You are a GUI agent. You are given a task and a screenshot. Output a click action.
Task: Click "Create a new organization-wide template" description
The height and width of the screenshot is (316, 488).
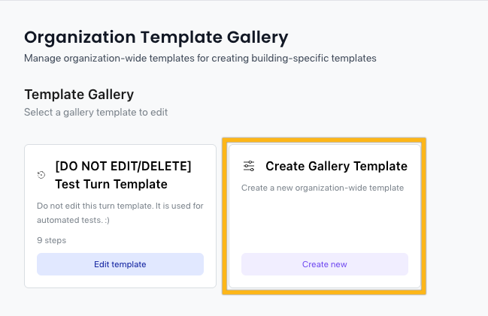(x=323, y=188)
